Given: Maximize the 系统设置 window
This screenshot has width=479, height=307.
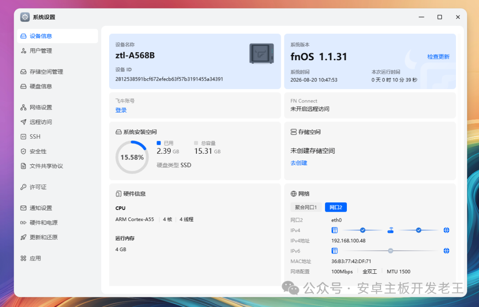Looking at the screenshot, I should 440,17.
